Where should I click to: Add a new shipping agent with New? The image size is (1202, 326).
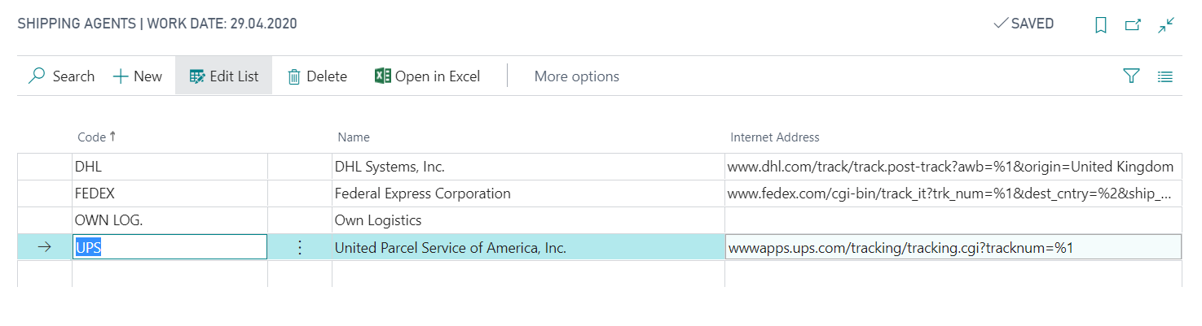tap(138, 76)
